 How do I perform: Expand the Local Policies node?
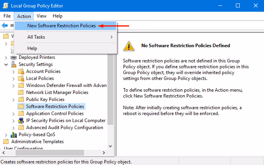pos(13,79)
